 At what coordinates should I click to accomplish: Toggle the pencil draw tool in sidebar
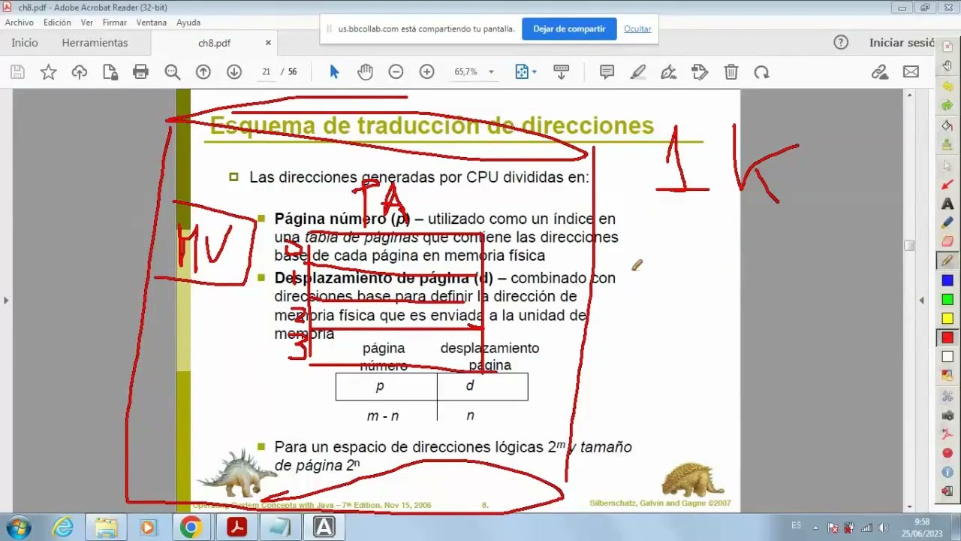(x=947, y=261)
